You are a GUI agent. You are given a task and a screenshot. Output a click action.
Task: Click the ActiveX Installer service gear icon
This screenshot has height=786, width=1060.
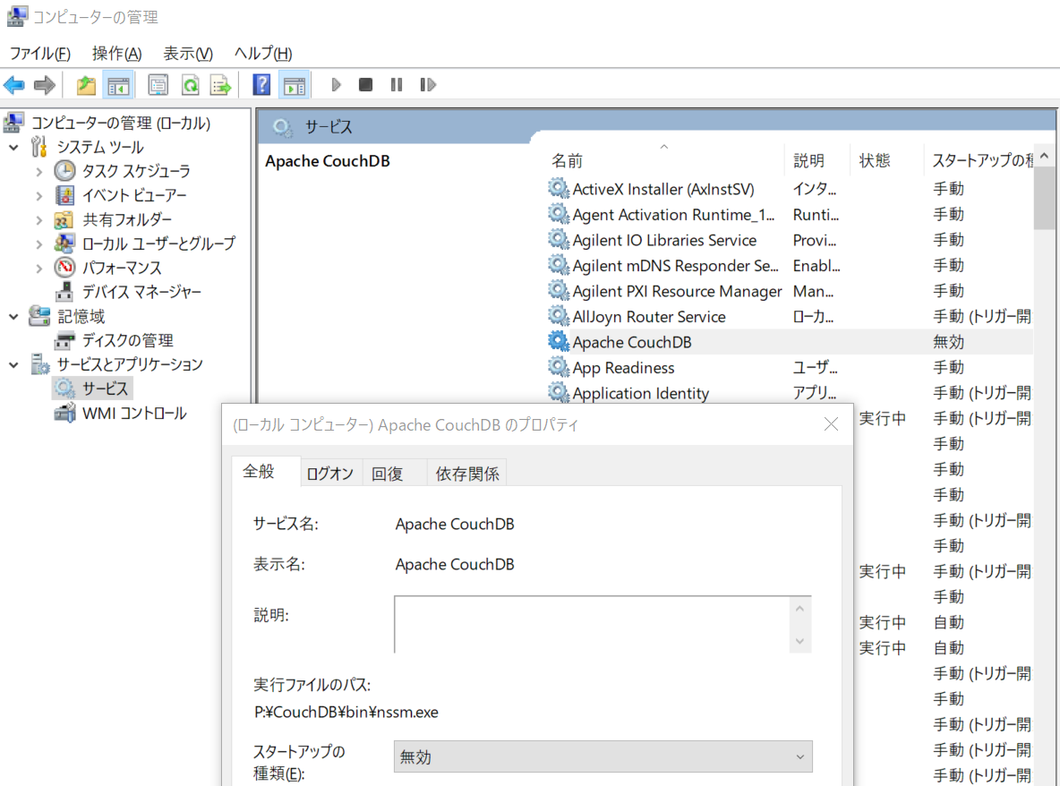[558, 188]
